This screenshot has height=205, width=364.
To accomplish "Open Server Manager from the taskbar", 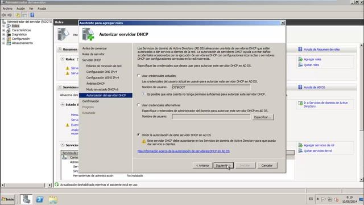I will pos(26,199).
